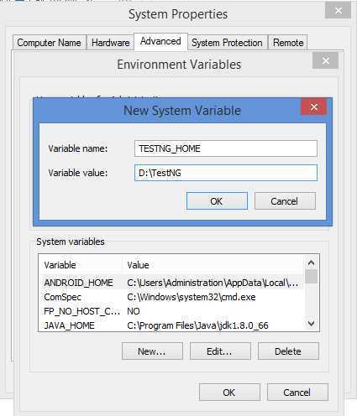357x416 pixels.
Task: Switch to the Remote tab
Action: pyautogui.click(x=288, y=43)
